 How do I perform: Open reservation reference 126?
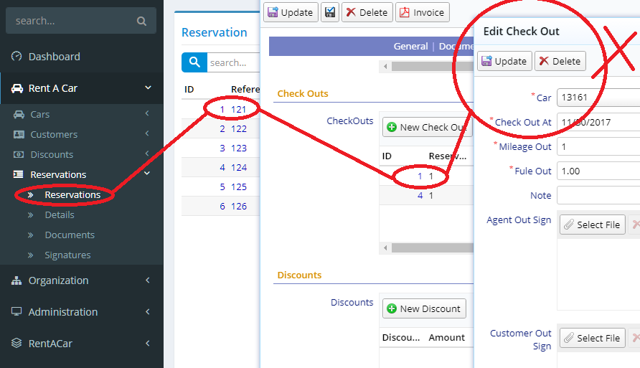(239, 207)
